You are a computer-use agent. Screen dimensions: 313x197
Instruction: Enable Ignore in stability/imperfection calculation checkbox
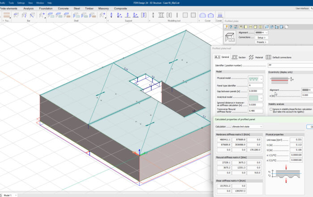(271, 109)
